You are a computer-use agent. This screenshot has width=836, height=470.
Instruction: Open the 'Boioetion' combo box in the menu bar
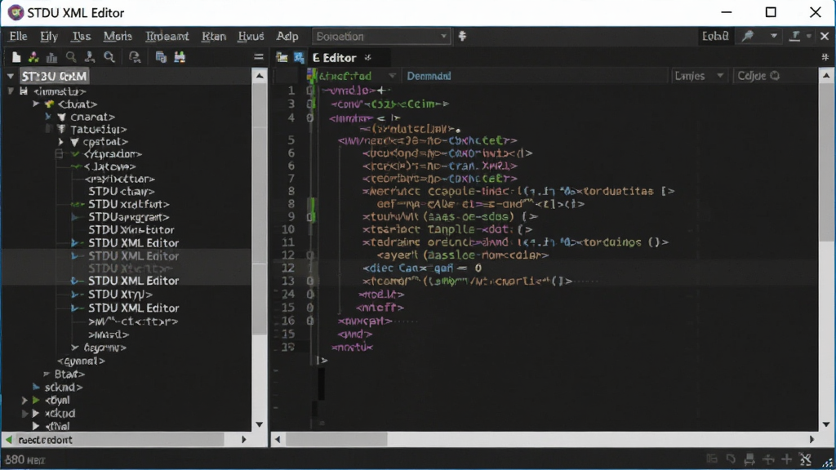point(381,36)
